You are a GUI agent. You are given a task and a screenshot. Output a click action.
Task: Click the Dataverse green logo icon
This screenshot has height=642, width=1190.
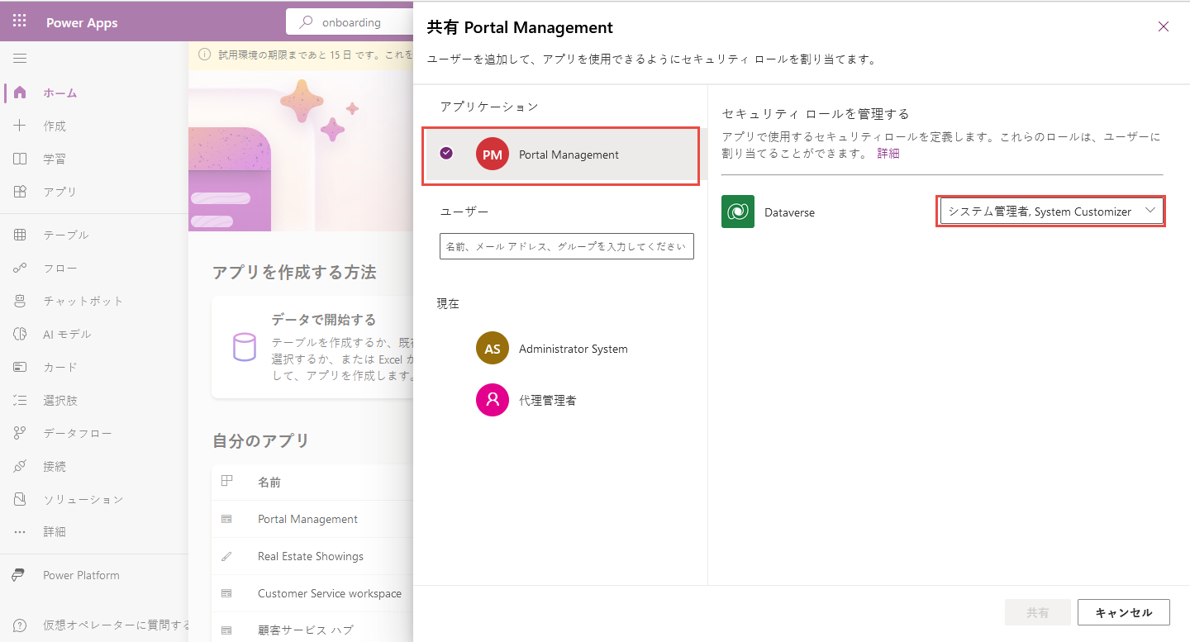(738, 212)
